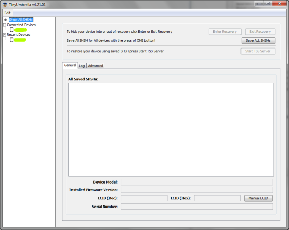Click inside the ECID (Dec) field

144,198
